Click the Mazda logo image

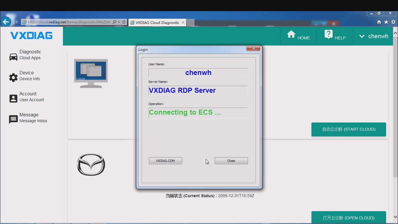click(x=91, y=164)
